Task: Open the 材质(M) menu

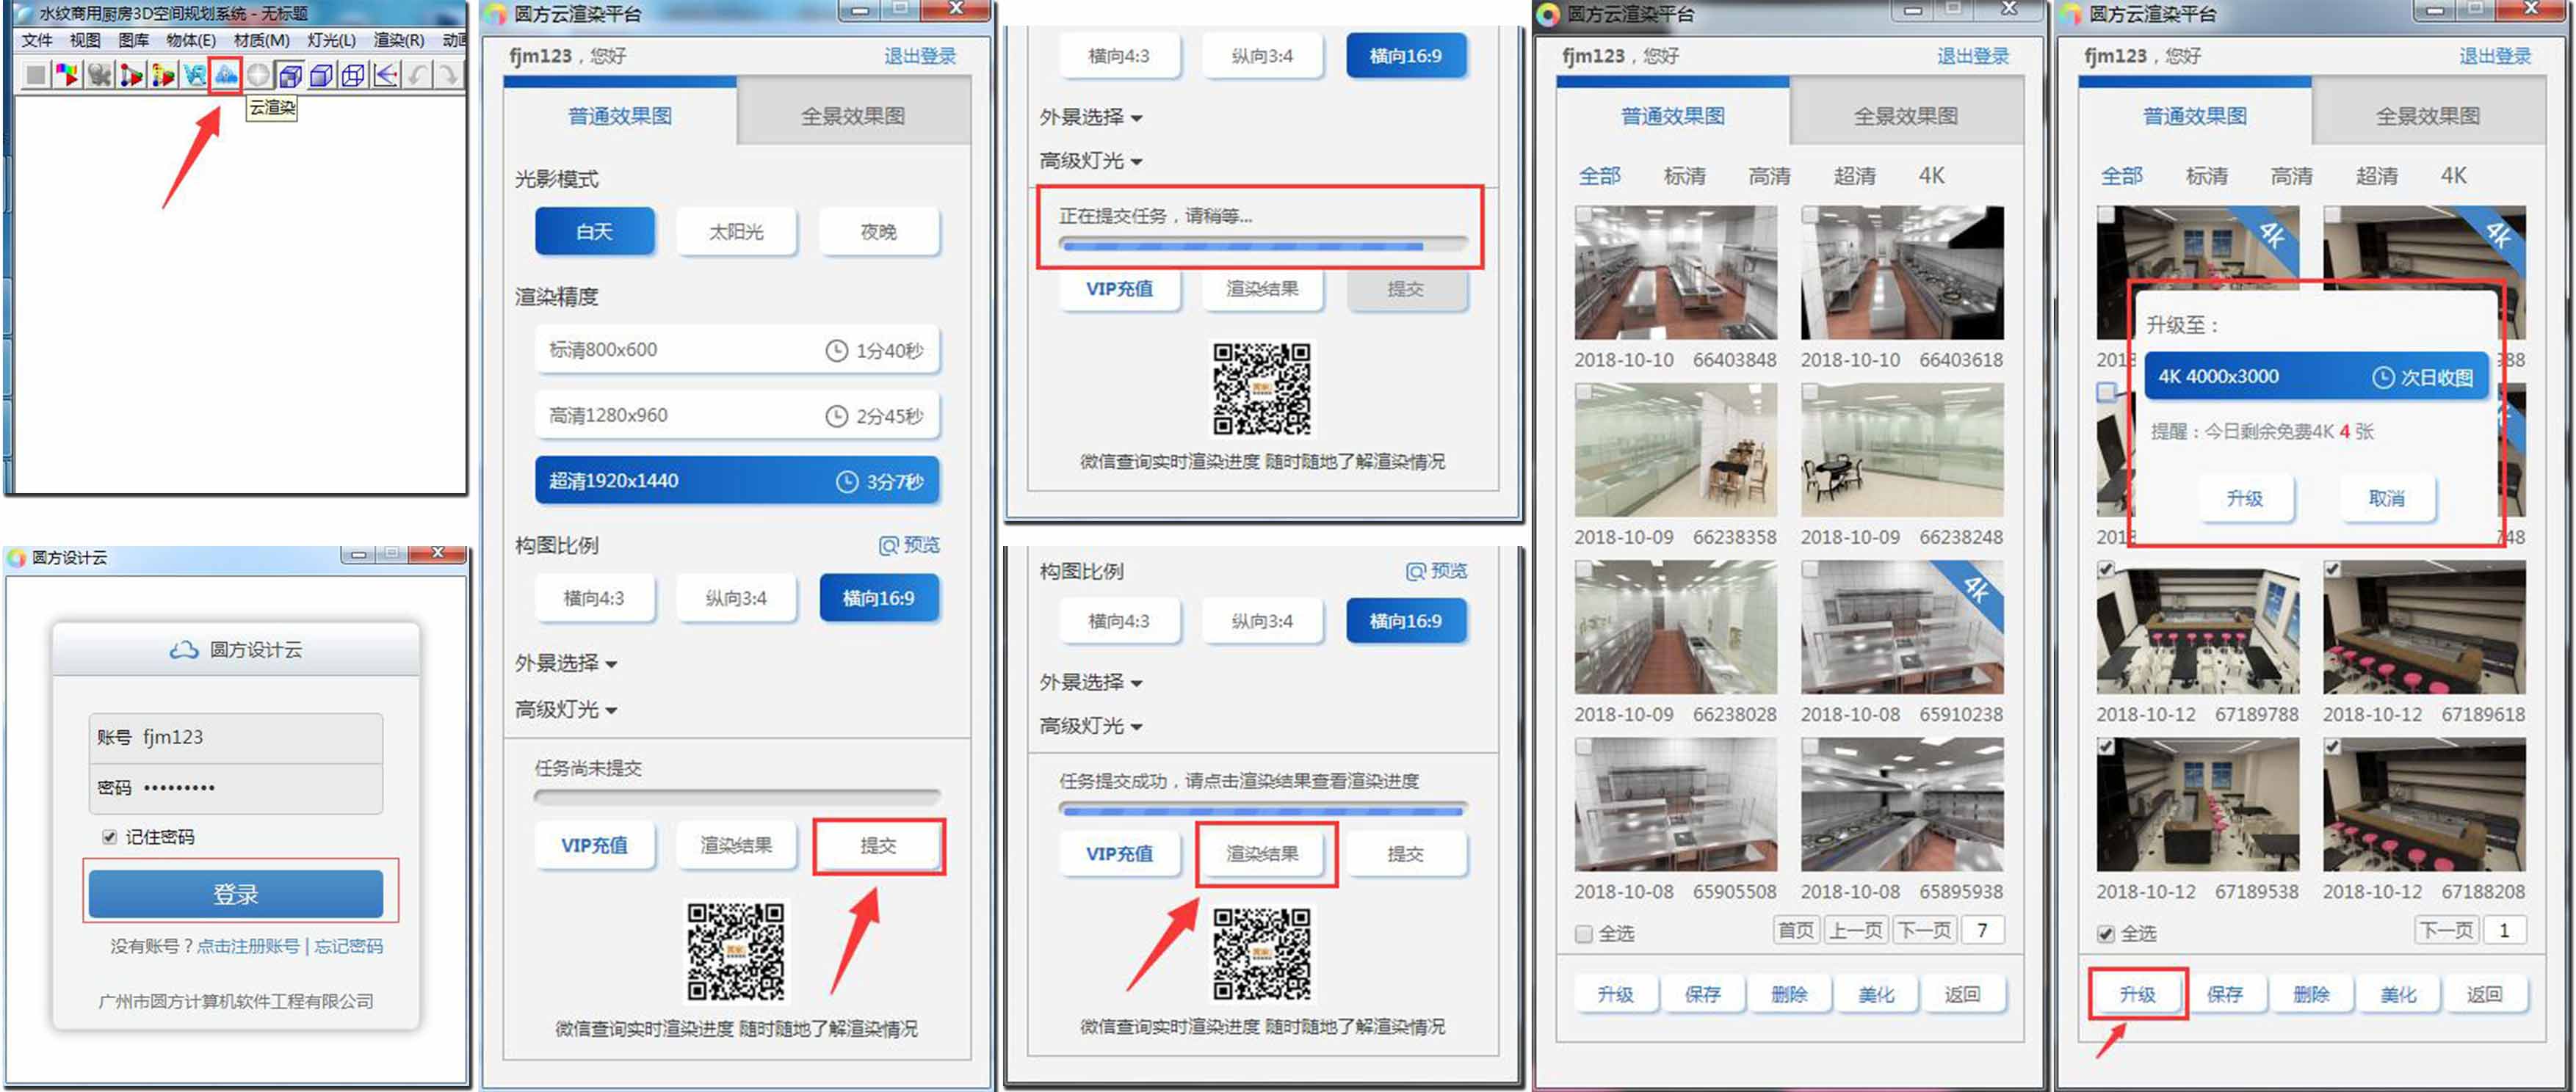Action: [261, 40]
